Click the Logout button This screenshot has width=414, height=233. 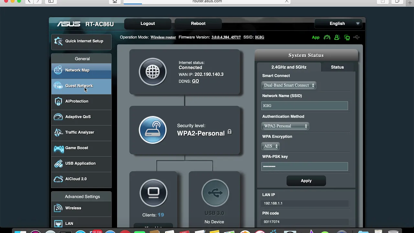click(x=148, y=24)
